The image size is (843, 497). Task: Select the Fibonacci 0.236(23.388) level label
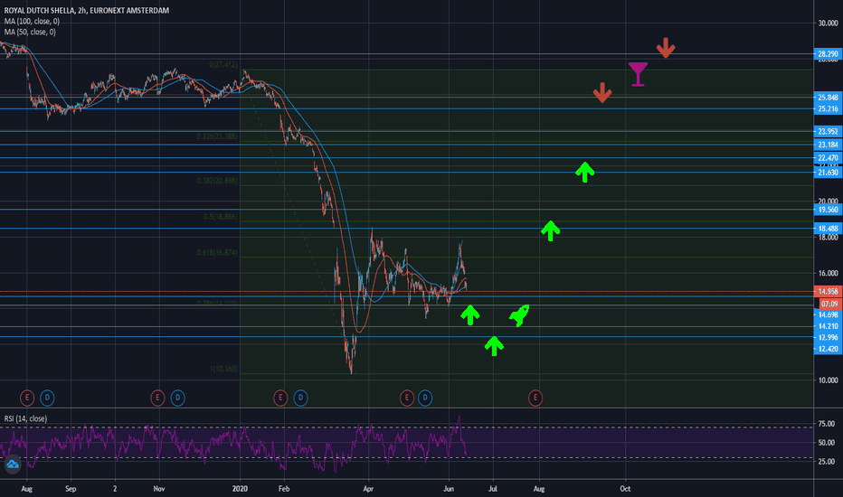pyautogui.click(x=217, y=136)
